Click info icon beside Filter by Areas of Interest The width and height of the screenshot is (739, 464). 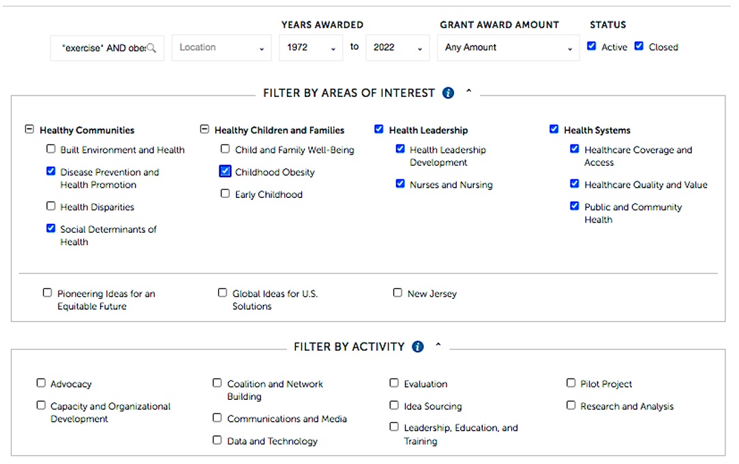coord(448,93)
